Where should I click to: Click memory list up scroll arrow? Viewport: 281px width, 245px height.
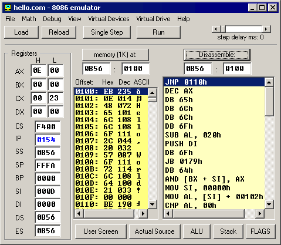point(153,92)
